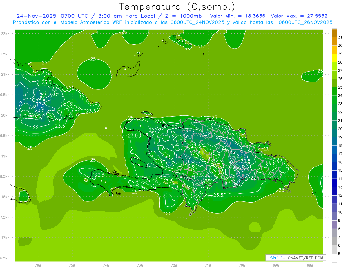The width and height of the screenshot is (348, 269).
Task: Click the "Valor Min. = 18.3636" value
Action: (238, 16)
